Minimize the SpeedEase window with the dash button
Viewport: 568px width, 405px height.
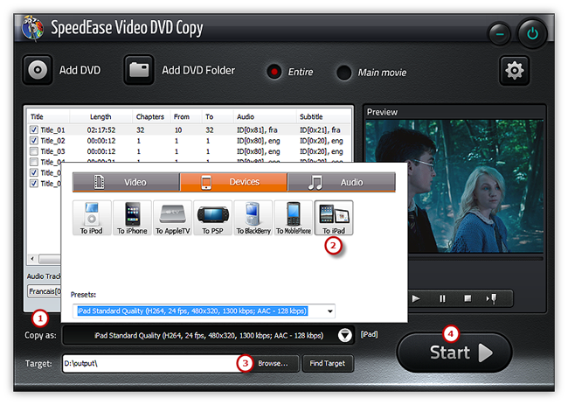500,34
